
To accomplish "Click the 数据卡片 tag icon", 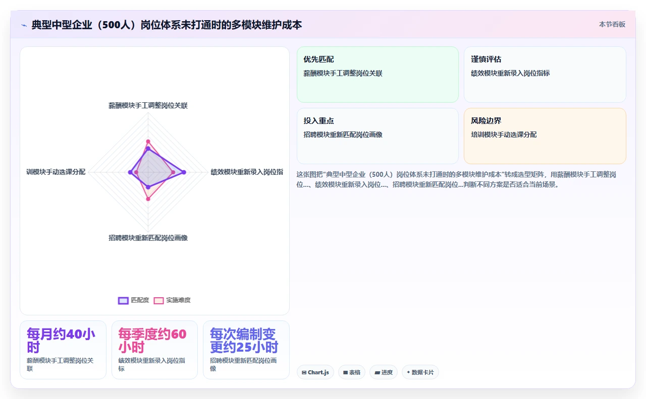I will tap(408, 372).
